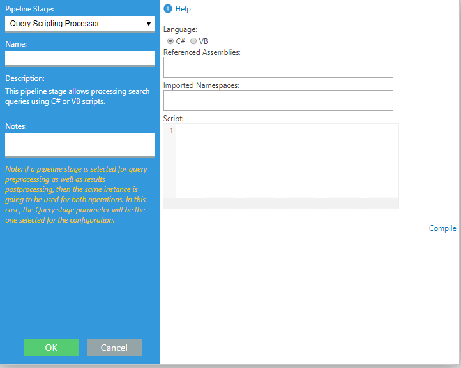461x368 pixels.
Task: Open the Help link text
Action: coord(183,9)
